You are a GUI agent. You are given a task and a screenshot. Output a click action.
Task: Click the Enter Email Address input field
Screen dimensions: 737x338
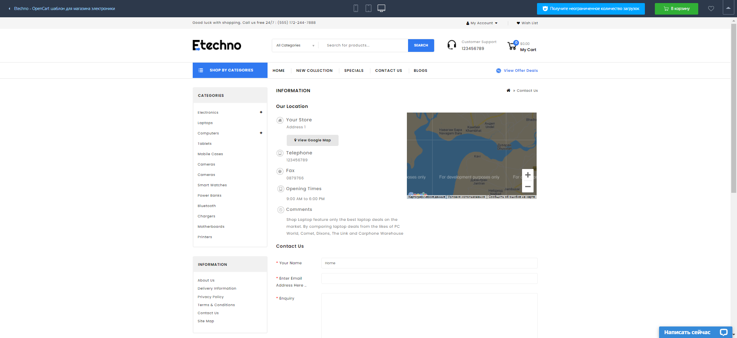(429, 278)
